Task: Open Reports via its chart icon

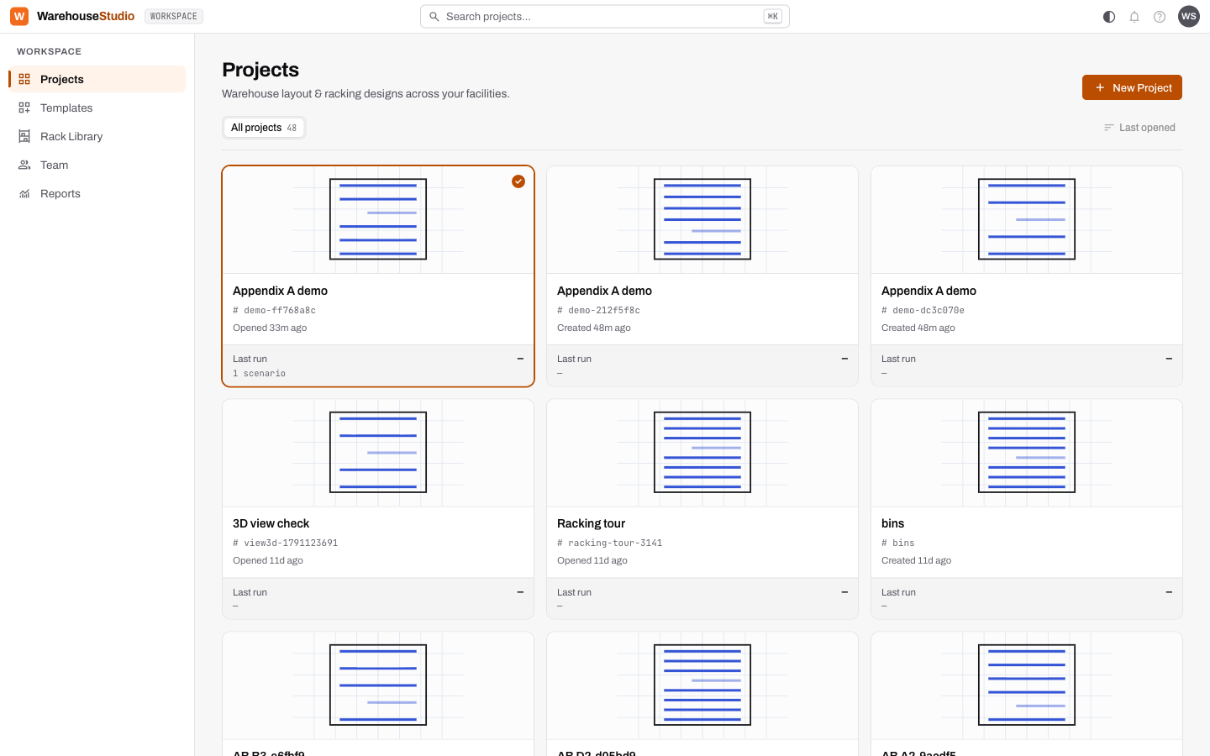Action: coord(24,193)
